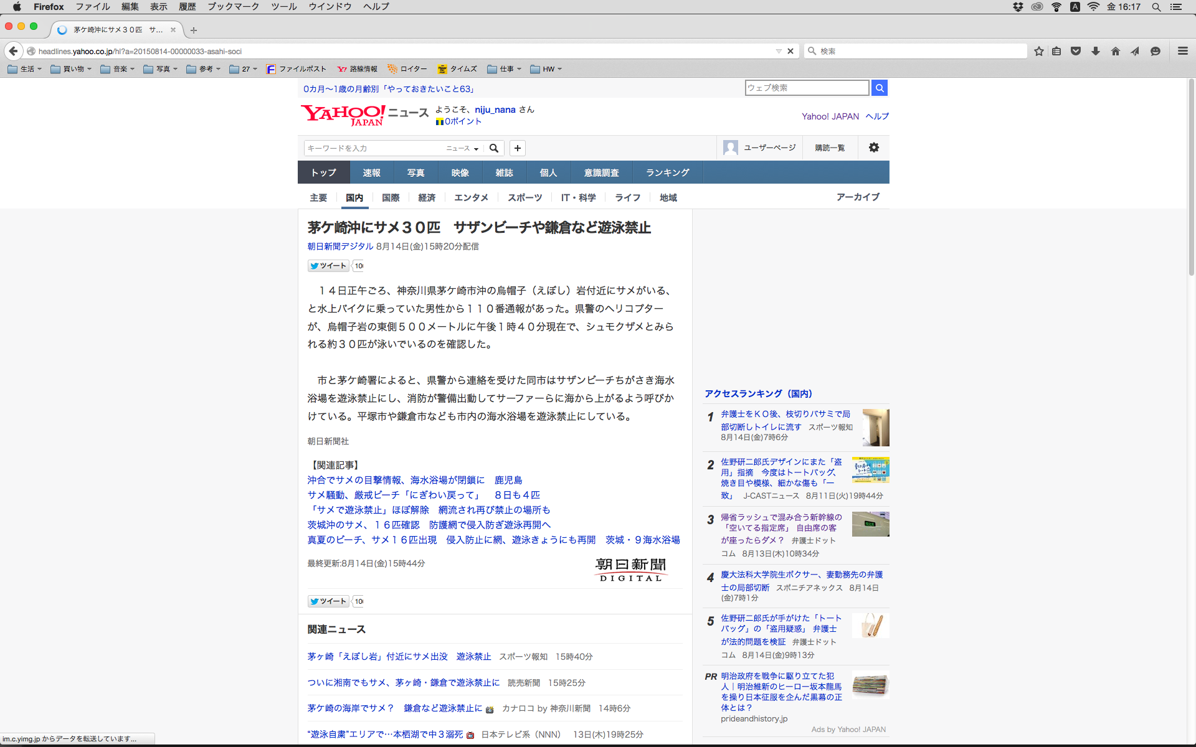Expand the 生活 bookmarks folder
This screenshot has height=747, width=1196.
25,69
